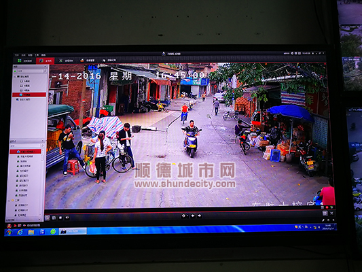Expand the folder group node in camera tree
This screenshot has width=362, height=272.
point(10,200)
